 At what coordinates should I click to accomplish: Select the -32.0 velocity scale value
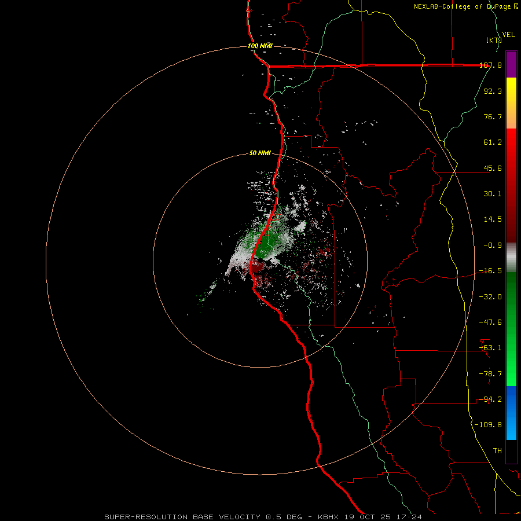pos(490,297)
